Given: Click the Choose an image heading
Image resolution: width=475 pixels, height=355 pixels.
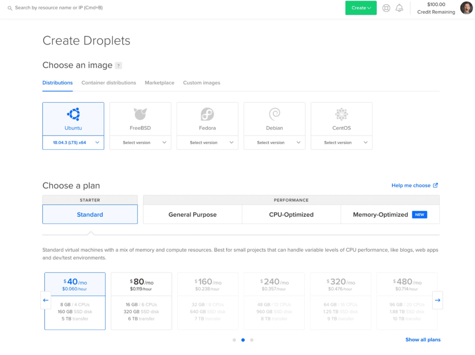Looking at the screenshot, I should pyautogui.click(x=77, y=65).
